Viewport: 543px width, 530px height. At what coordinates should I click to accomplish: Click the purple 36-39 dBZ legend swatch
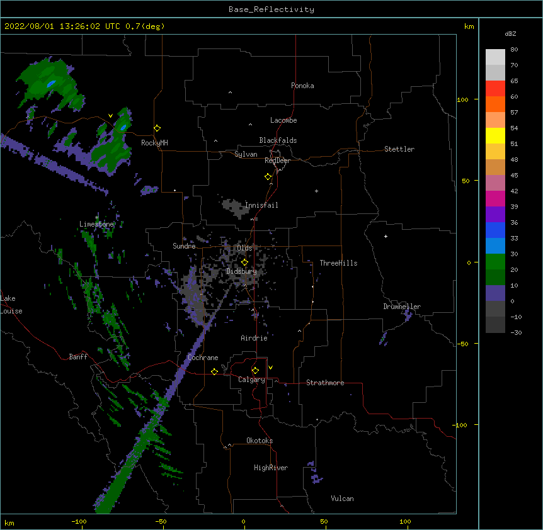coord(495,215)
